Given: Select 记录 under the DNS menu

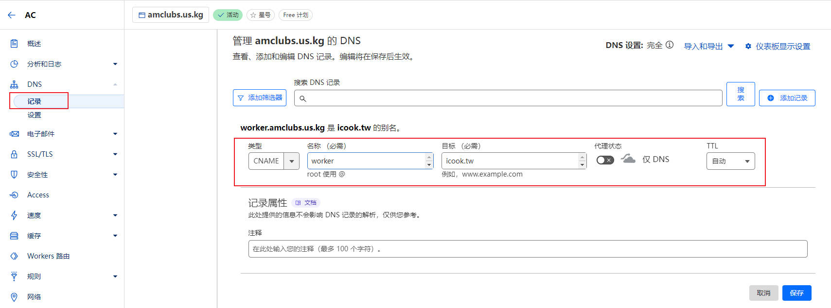Looking at the screenshot, I should pyautogui.click(x=35, y=101).
